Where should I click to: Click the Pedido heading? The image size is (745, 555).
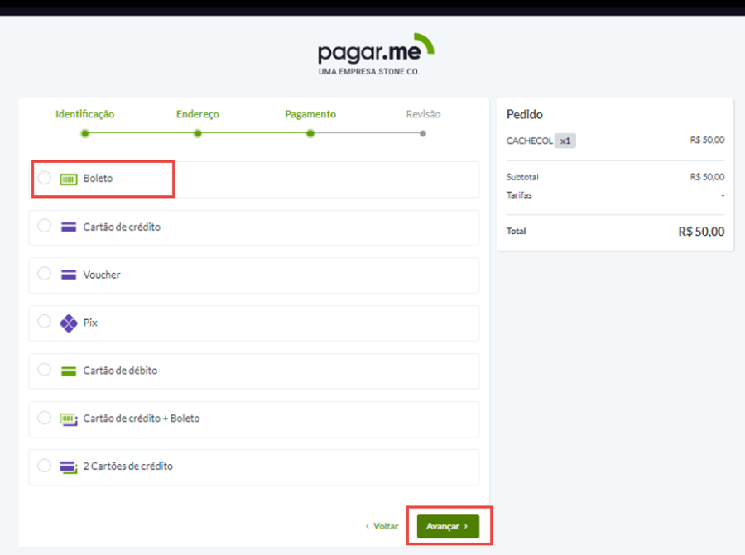click(525, 114)
